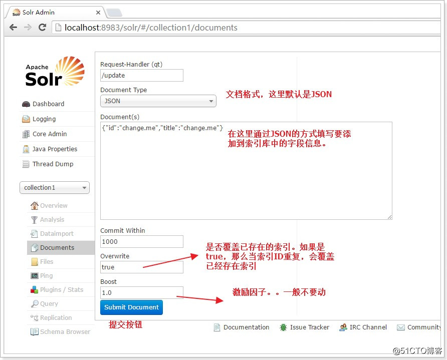The height and width of the screenshot is (360, 447).
Task: Open Thread Dump menu item
Action: 53,164
